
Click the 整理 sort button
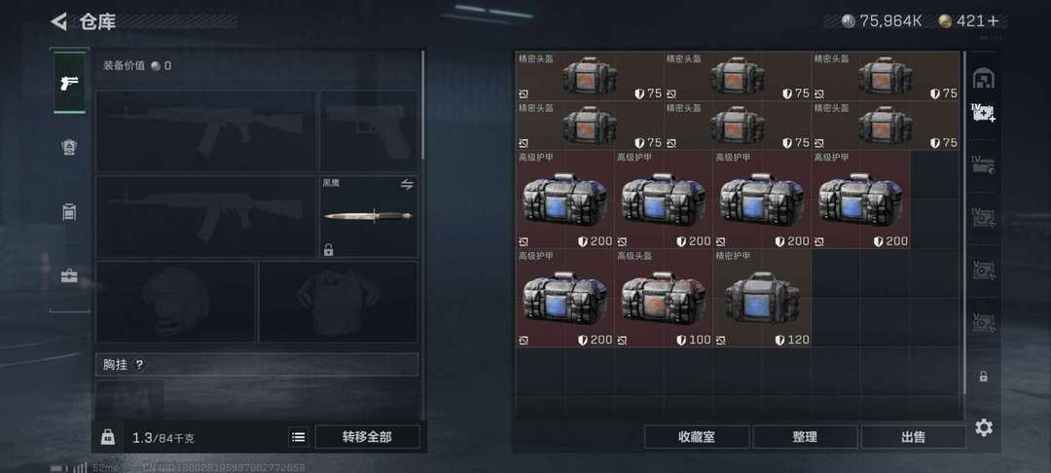805,437
